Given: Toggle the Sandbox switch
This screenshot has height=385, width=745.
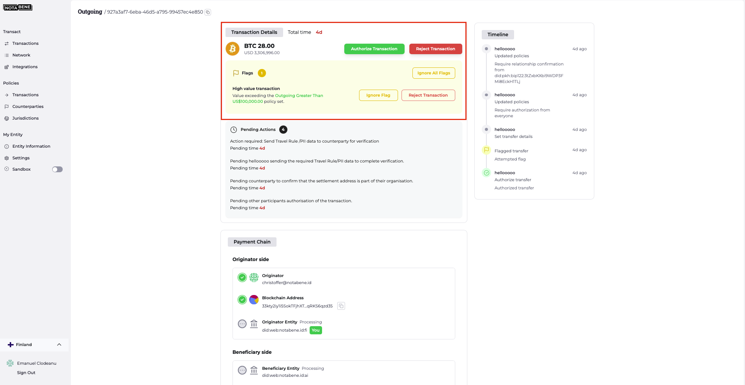Looking at the screenshot, I should click(57, 170).
